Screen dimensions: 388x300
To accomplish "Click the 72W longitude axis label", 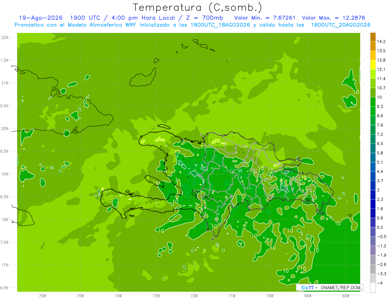I will 194,296.
